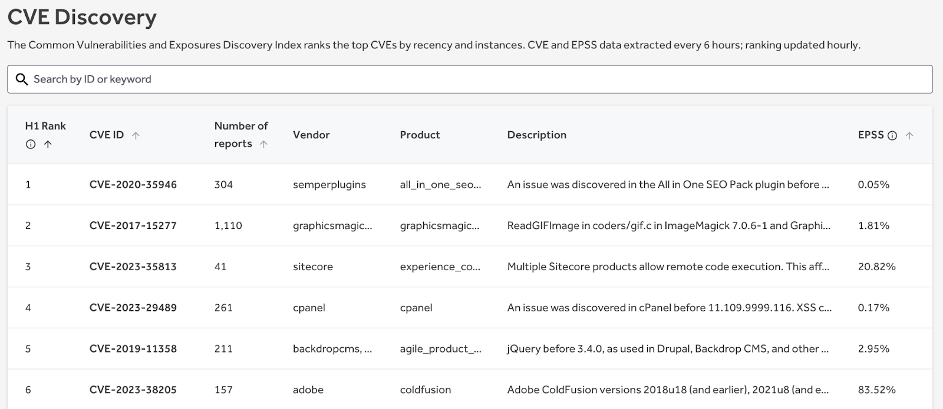Screen dimensions: 943x409
Task: Click the CVE ID column header
Action: 107,135
